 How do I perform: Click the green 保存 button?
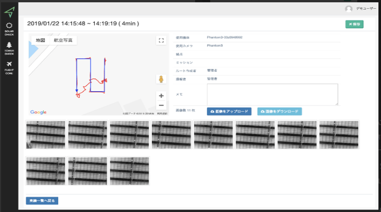[354, 24]
